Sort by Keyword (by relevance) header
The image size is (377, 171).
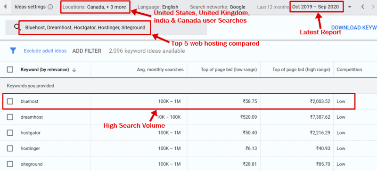point(45,70)
